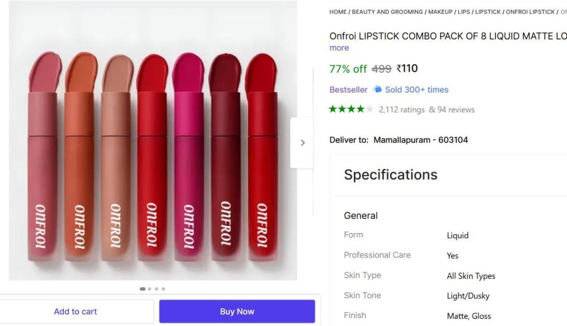Select the second carousel dot
This screenshot has height=326, width=567.
149,289
